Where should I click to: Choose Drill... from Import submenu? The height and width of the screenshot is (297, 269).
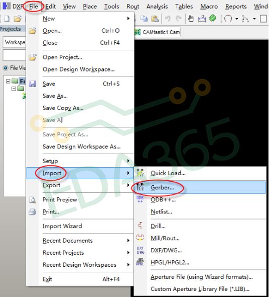(x=200, y=226)
